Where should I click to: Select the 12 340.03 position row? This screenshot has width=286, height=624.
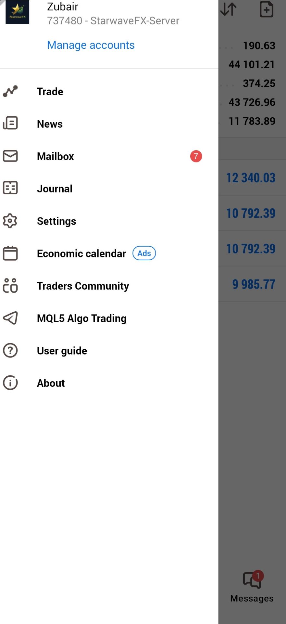252,178
